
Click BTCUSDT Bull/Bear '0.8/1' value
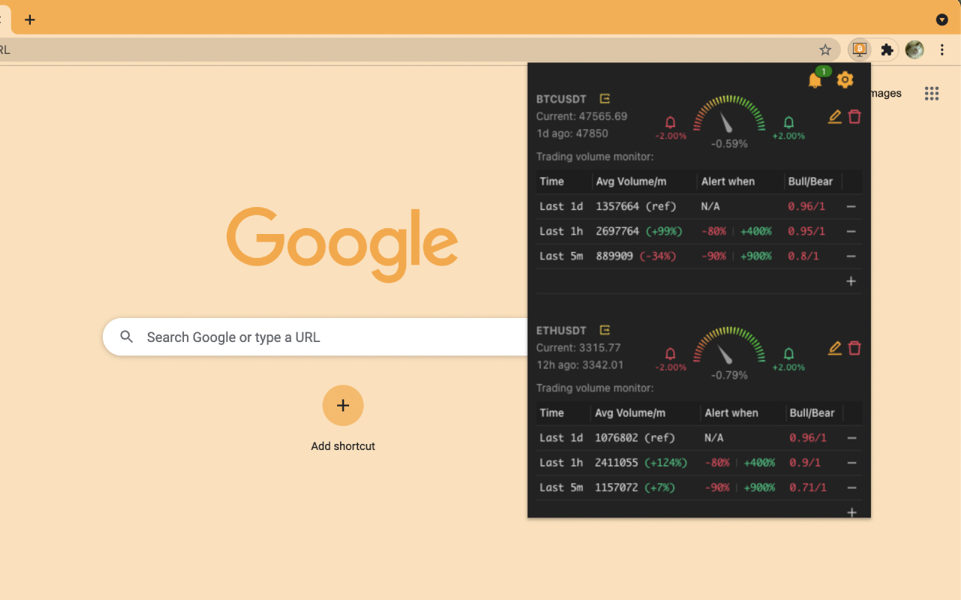pos(803,256)
